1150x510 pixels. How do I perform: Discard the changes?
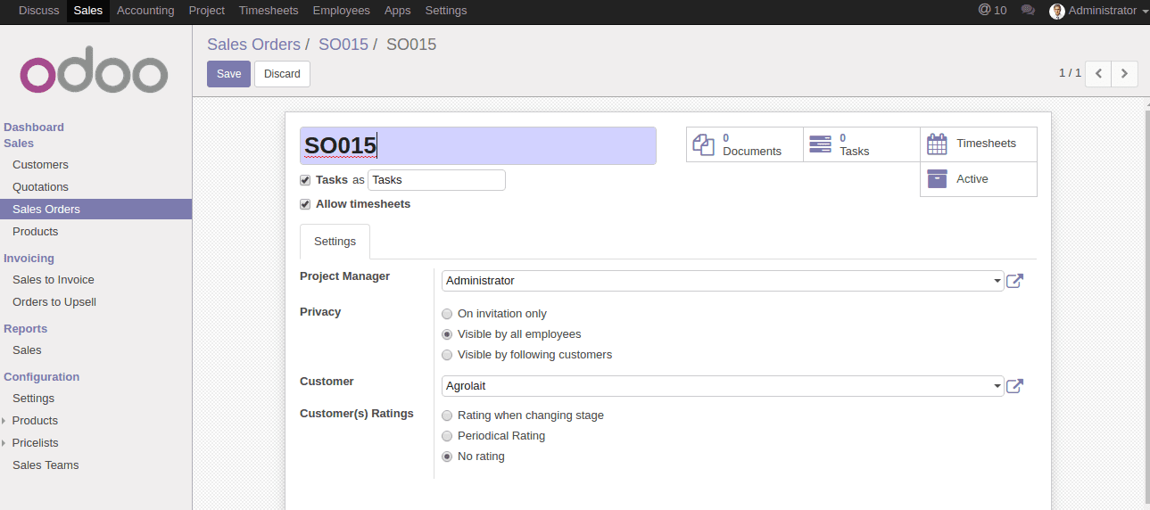tap(282, 74)
